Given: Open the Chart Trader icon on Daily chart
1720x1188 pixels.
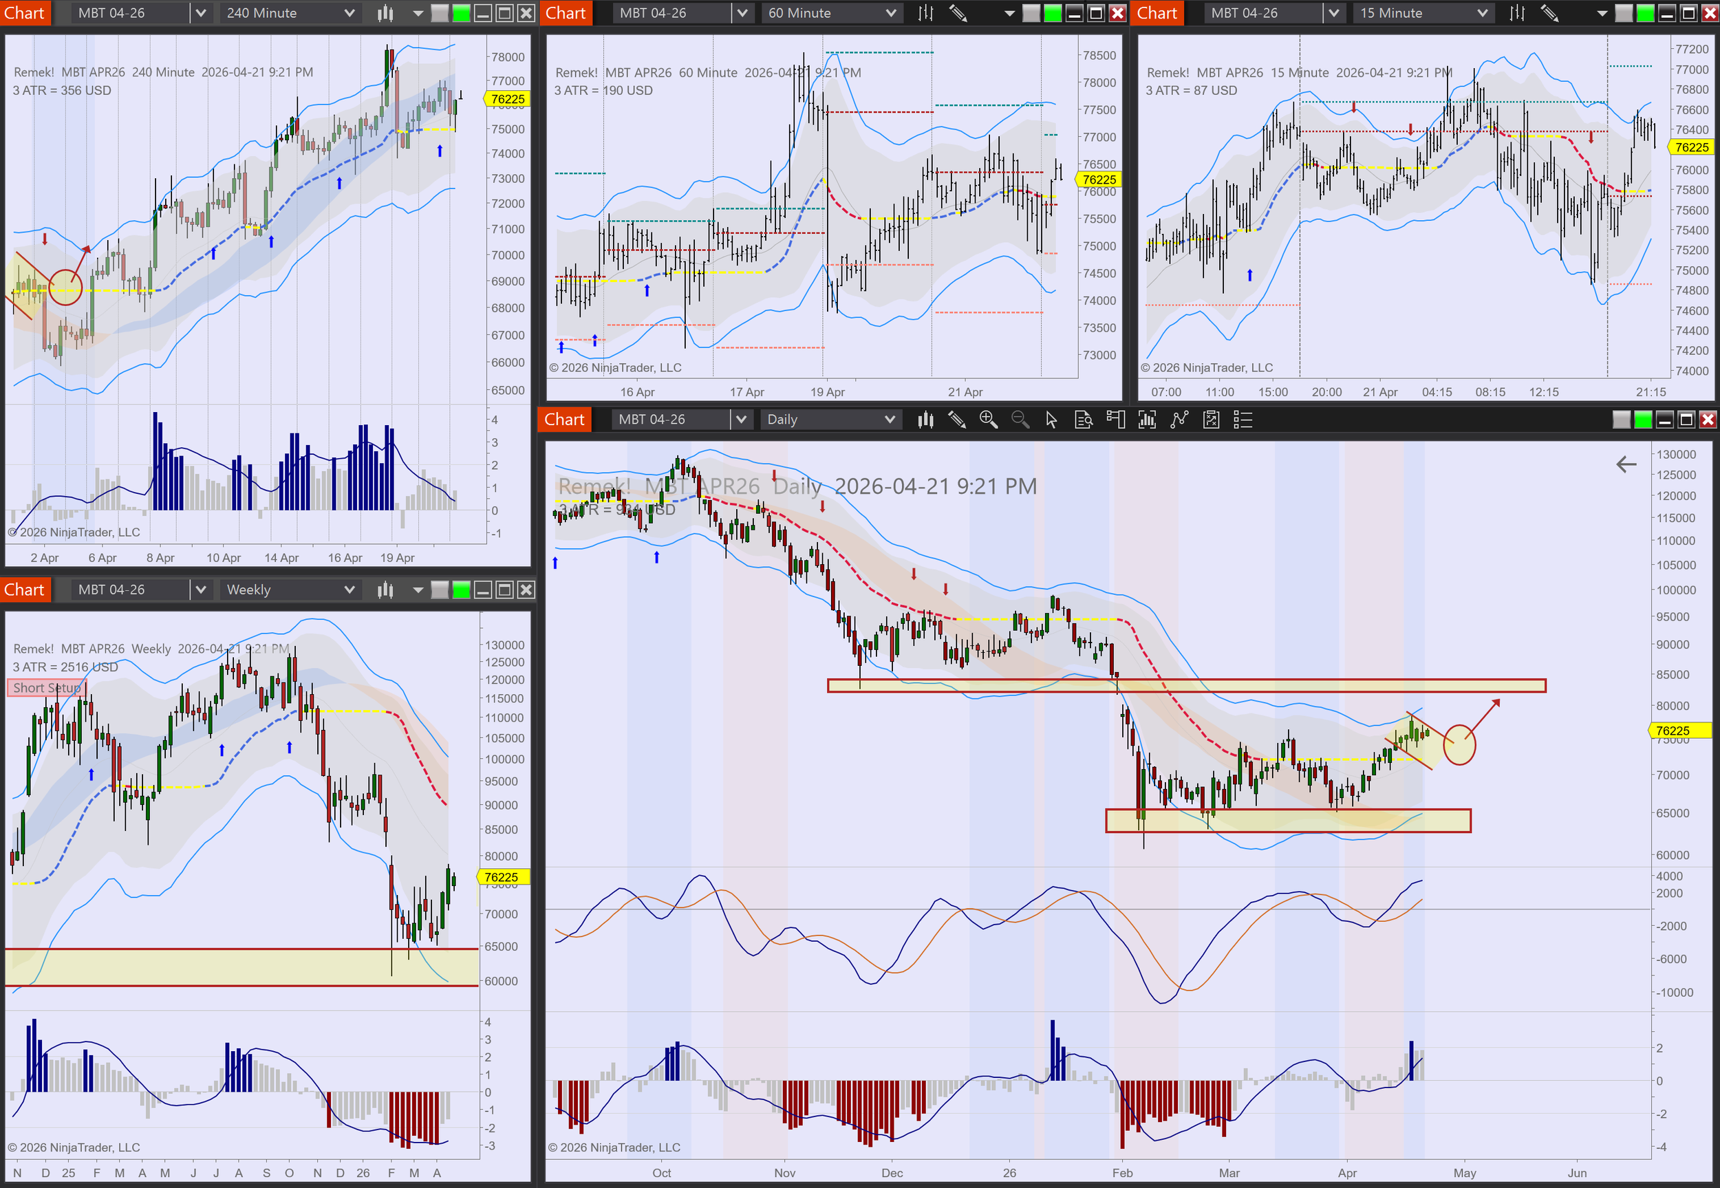Looking at the screenshot, I should point(1115,420).
